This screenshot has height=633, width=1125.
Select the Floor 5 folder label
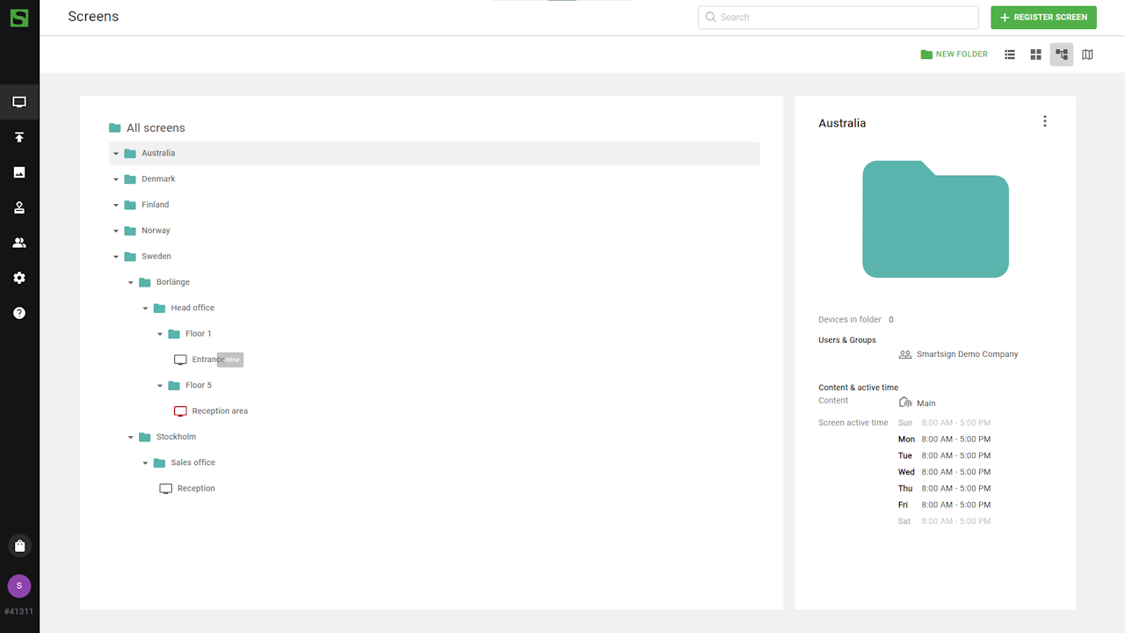point(199,385)
